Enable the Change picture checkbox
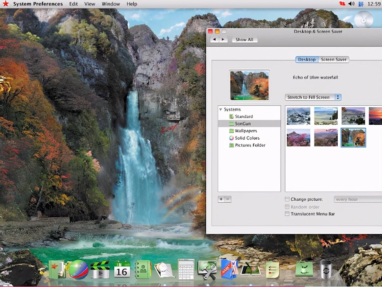This screenshot has width=382, height=287. pyautogui.click(x=287, y=199)
